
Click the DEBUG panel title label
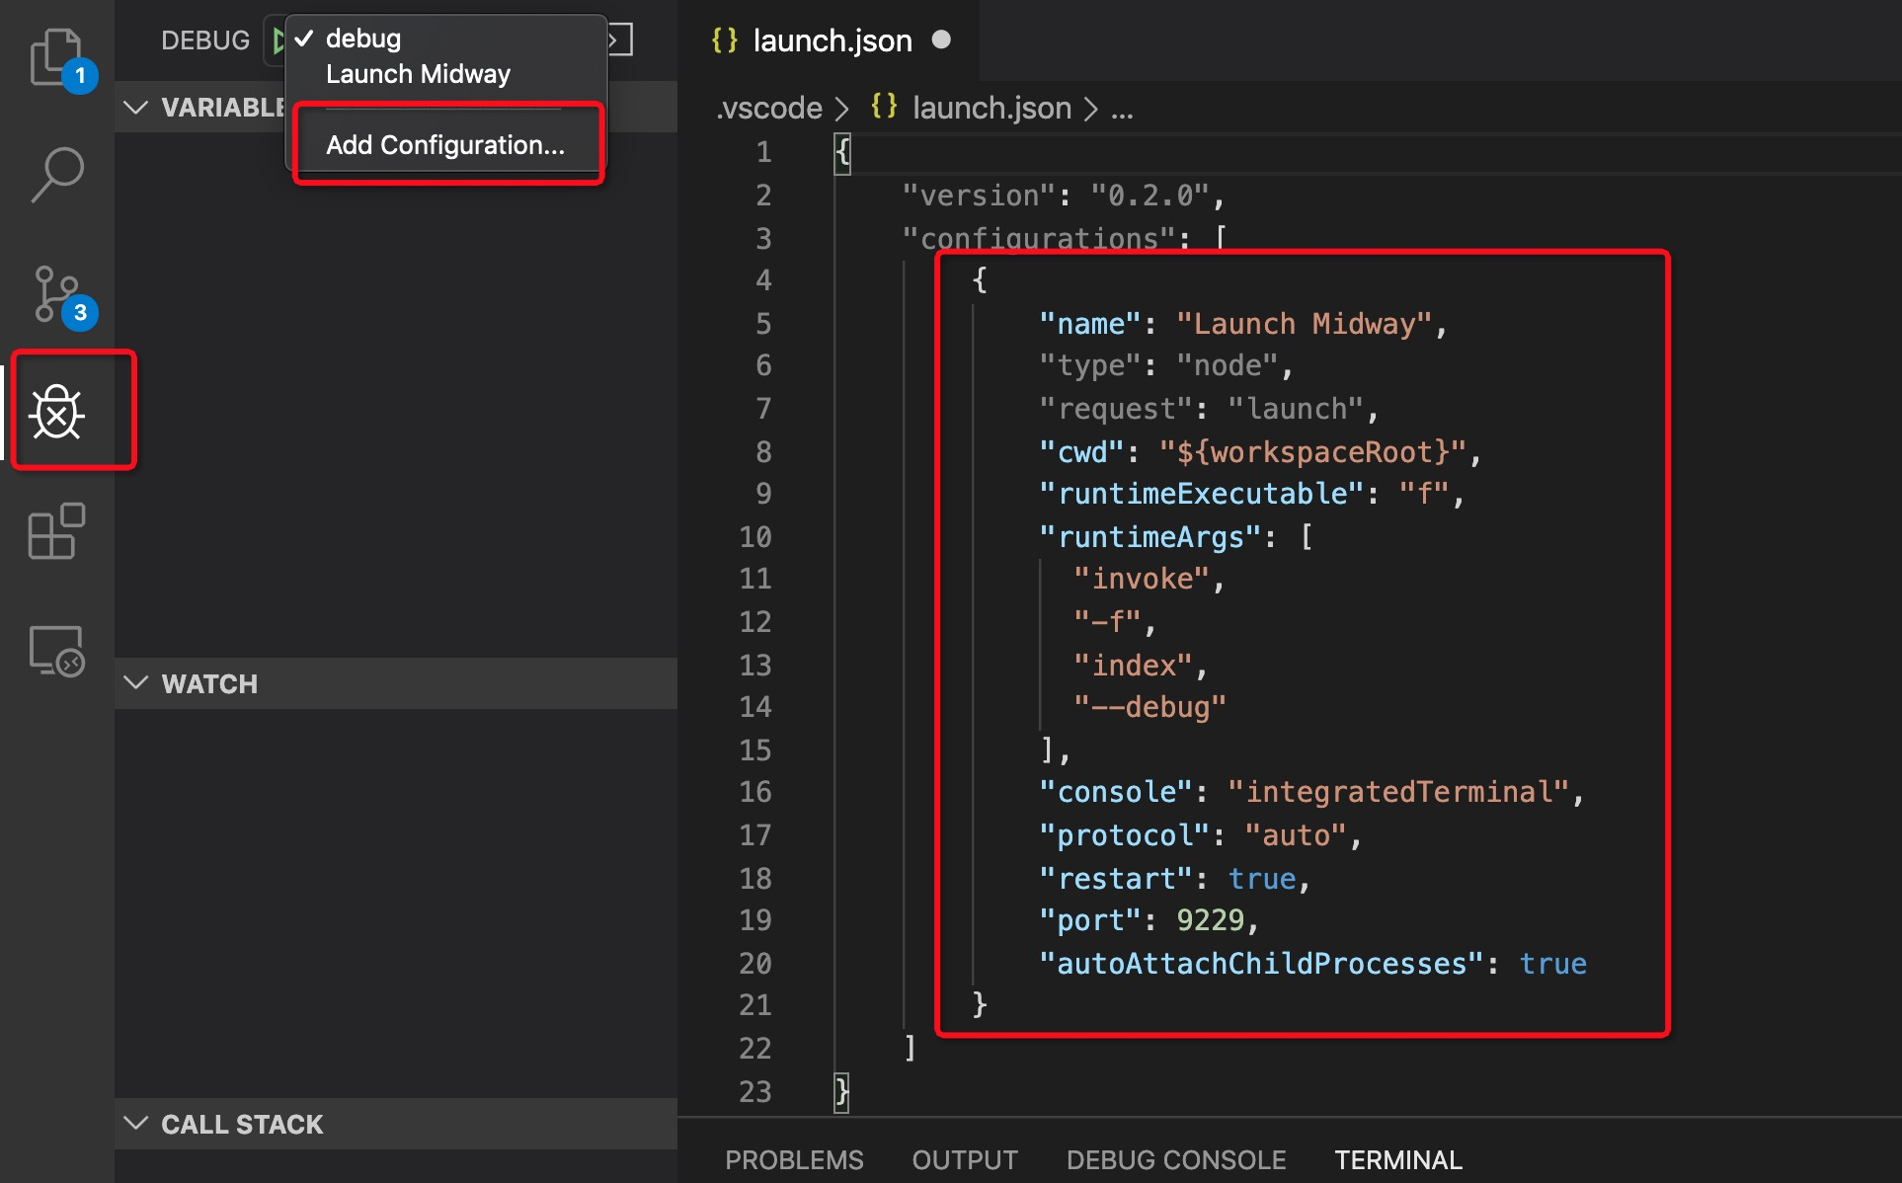[x=205, y=40]
